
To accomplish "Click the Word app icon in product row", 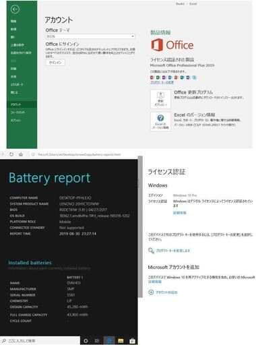I will pos(189,77).
